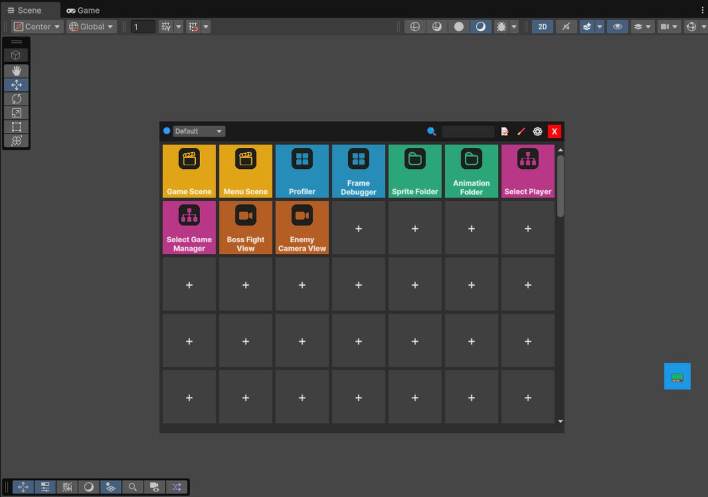Screen dimensions: 708x497
Task: Open the settings gear in the shortcut window
Action: [537, 131]
